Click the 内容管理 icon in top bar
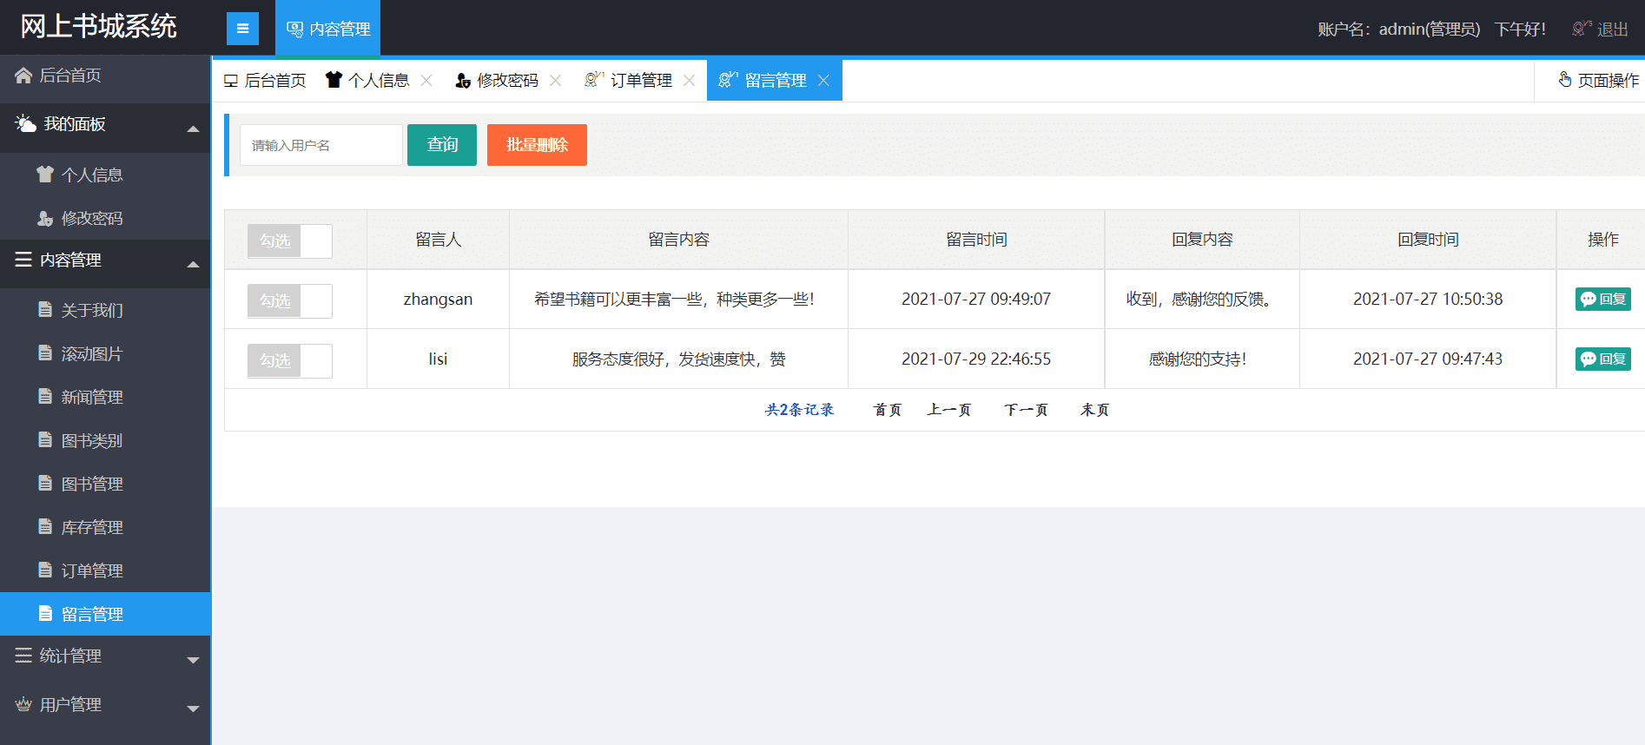1645x745 pixels. point(295,29)
